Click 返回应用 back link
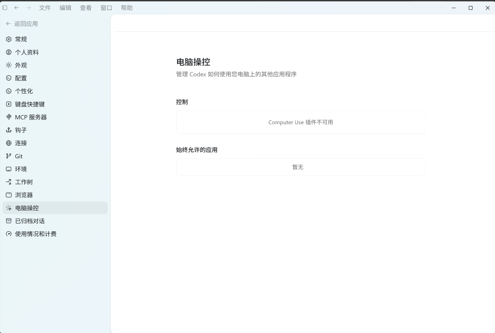The width and height of the screenshot is (495, 333). (22, 24)
